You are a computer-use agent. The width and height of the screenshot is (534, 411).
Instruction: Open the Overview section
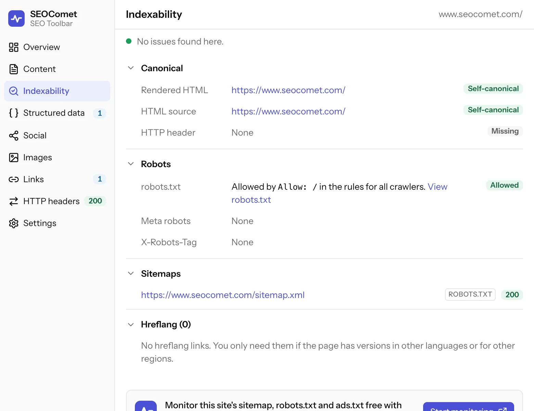coord(57,47)
